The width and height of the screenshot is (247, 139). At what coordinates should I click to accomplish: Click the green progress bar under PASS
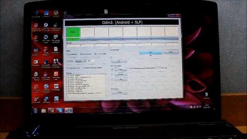[x=73, y=40]
